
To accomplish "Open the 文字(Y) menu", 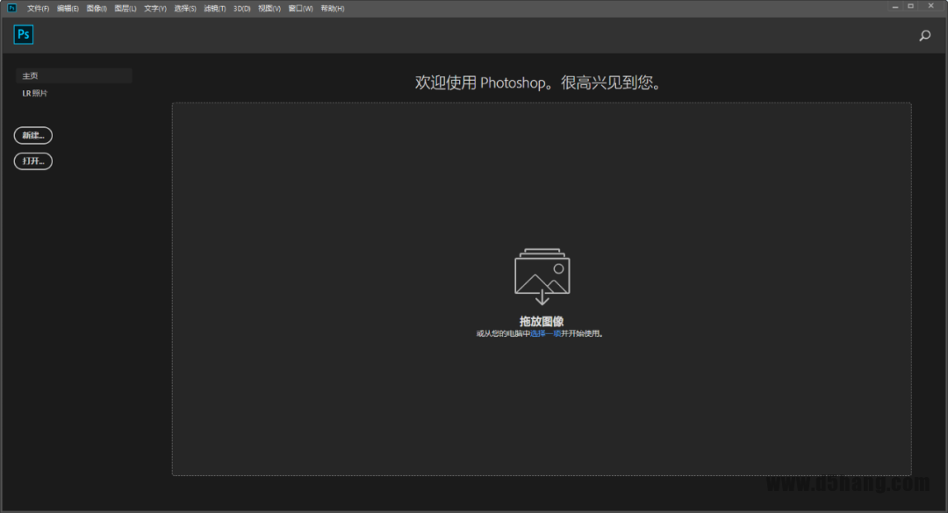I will (x=155, y=9).
